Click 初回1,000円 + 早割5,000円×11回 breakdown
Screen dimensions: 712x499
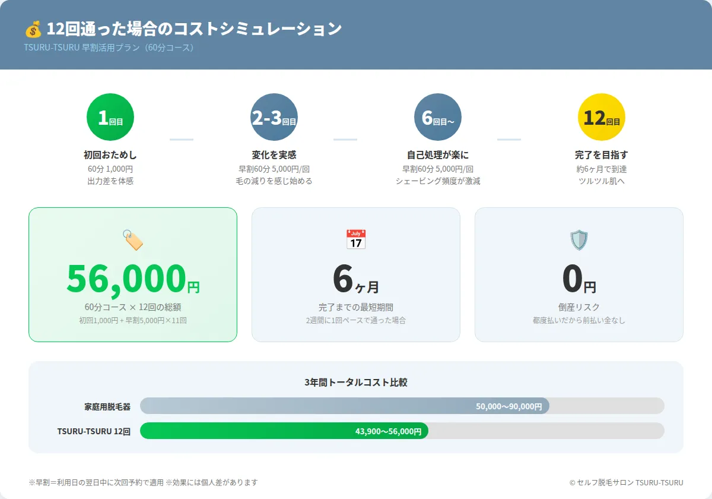pos(133,320)
